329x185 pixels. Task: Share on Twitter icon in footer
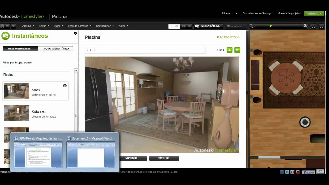[287, 172]
